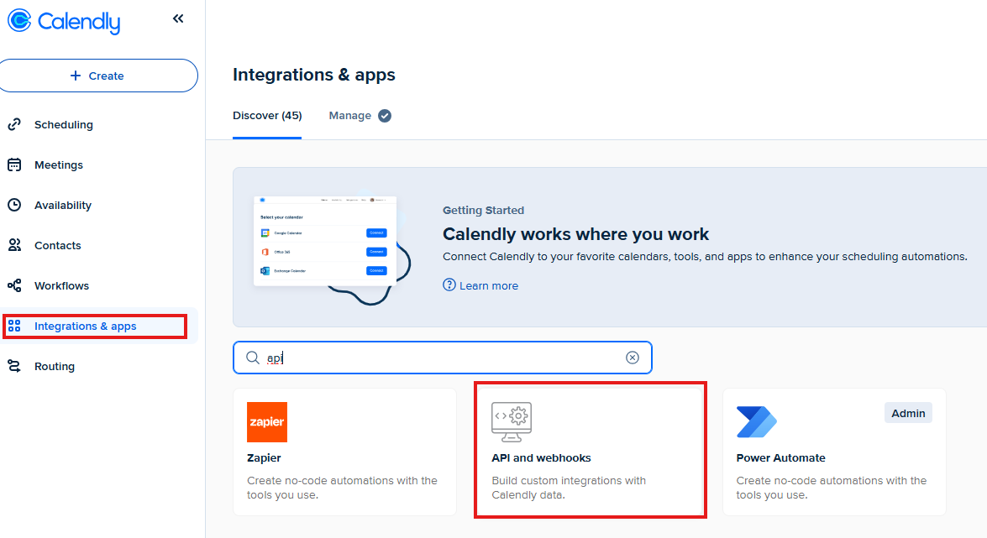Click the checkmark badge beside Manage
987x538 pixels.
385,116
